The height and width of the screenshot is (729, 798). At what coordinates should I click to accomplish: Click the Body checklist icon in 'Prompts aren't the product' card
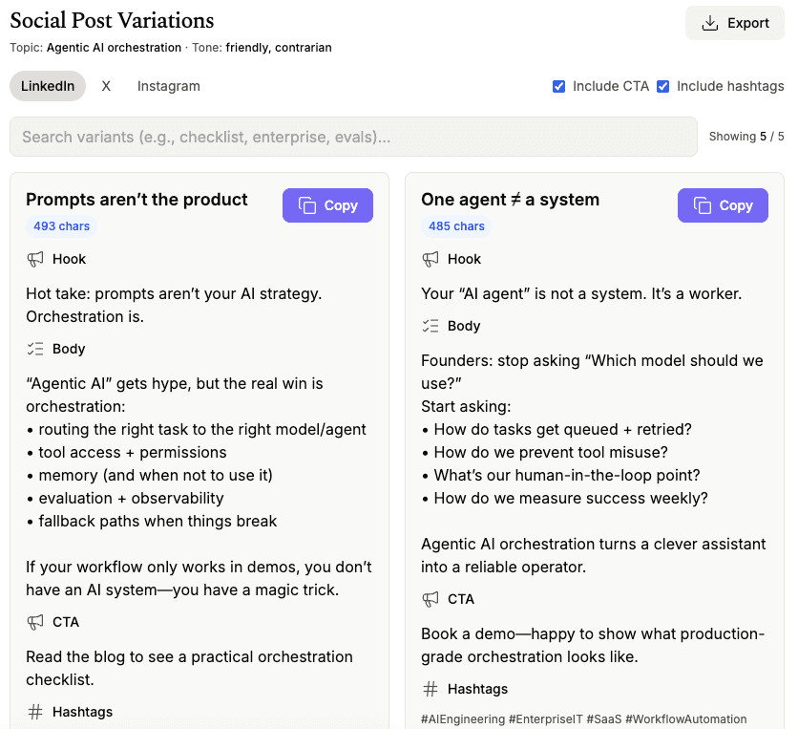tap(35, 349)
